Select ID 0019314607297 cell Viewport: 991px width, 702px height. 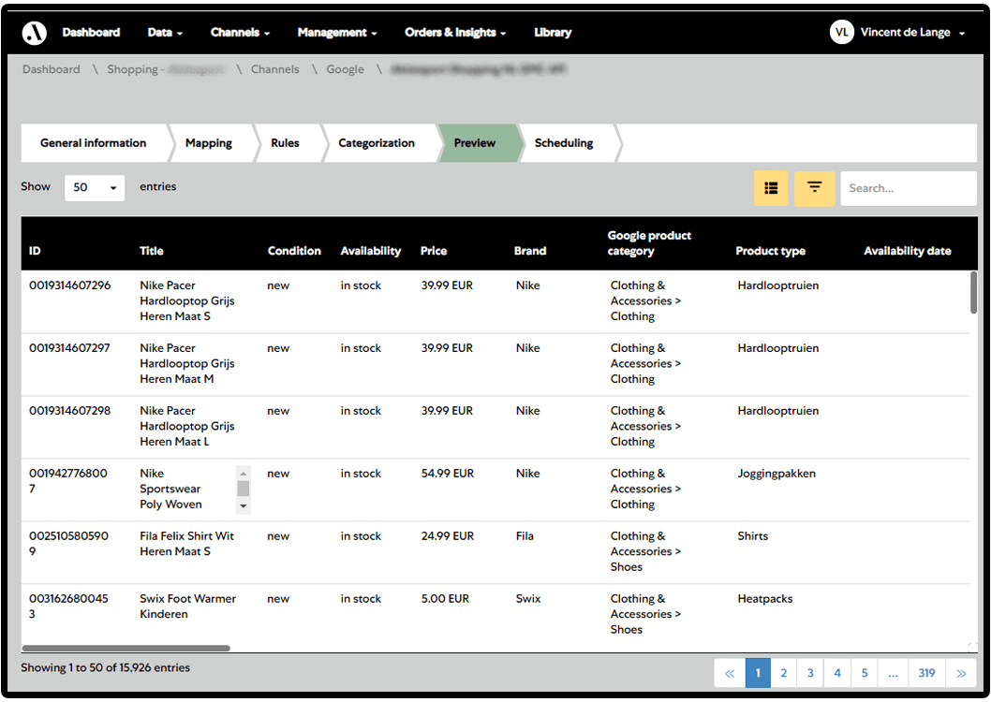point(69,348)
